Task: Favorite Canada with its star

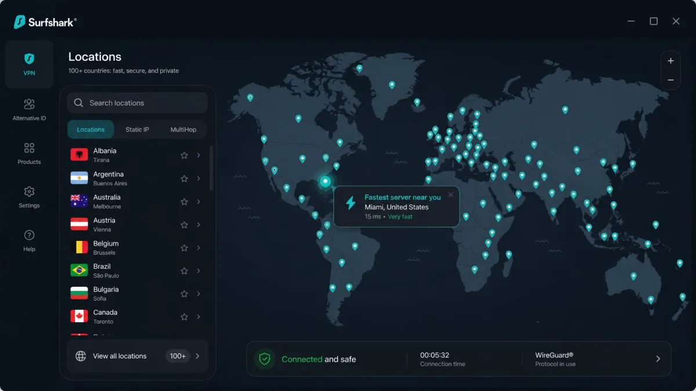Action: (184, 317)
